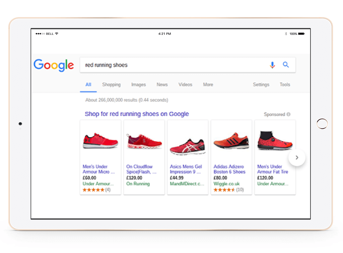Click the Adidas Adizero shoe image
This screenshot has width=343, height=253.
(x=231, y=141)
